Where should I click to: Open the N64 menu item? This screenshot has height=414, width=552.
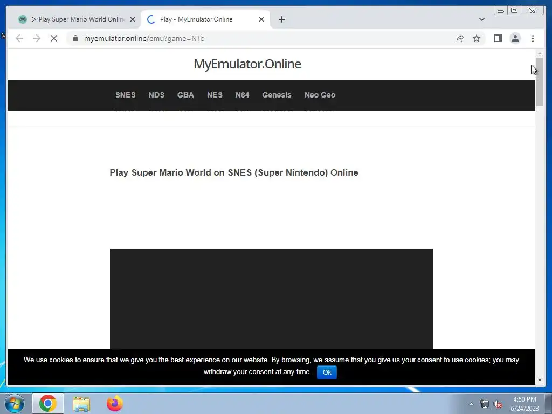click(242, 95)
